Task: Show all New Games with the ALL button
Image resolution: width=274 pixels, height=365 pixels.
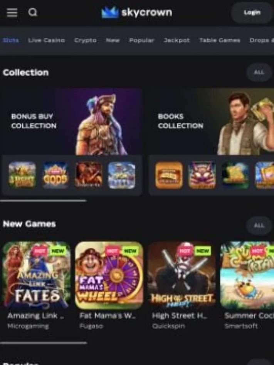Action: pyautogui.click(x=259, y=226)
